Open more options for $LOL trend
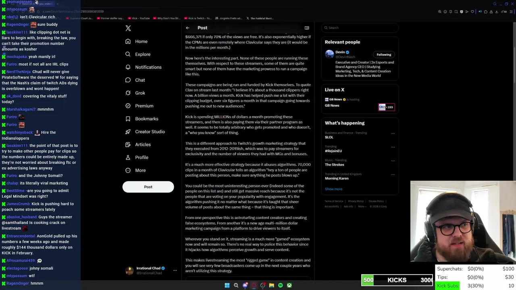Image resolution: width=516 pixels, height=290 pixels. 393,134
